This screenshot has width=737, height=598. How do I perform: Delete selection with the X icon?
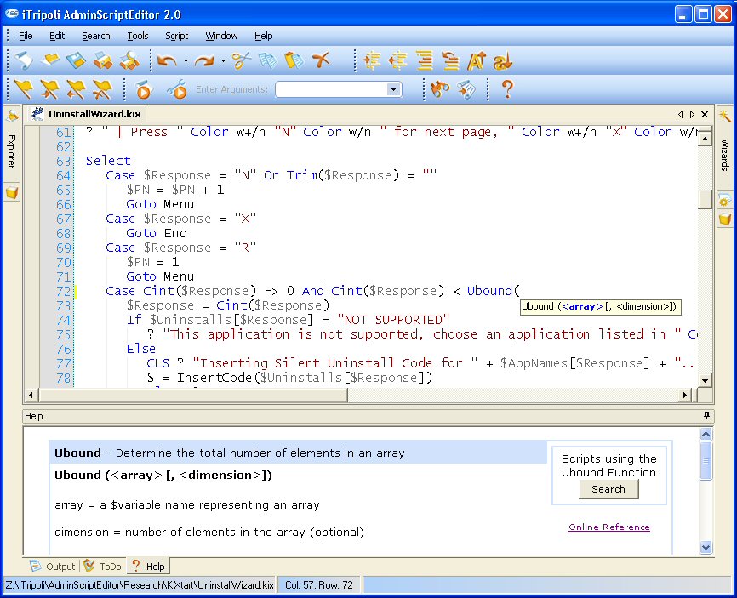(321, 60)
